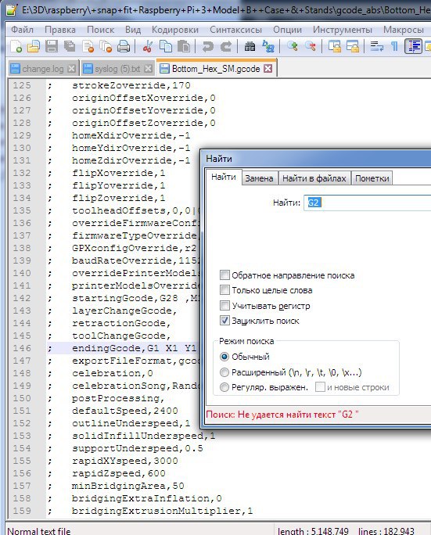This screenshot has width=431, height=535.
Task: Click Normal text file status entry
Action: tap(39, 530)
